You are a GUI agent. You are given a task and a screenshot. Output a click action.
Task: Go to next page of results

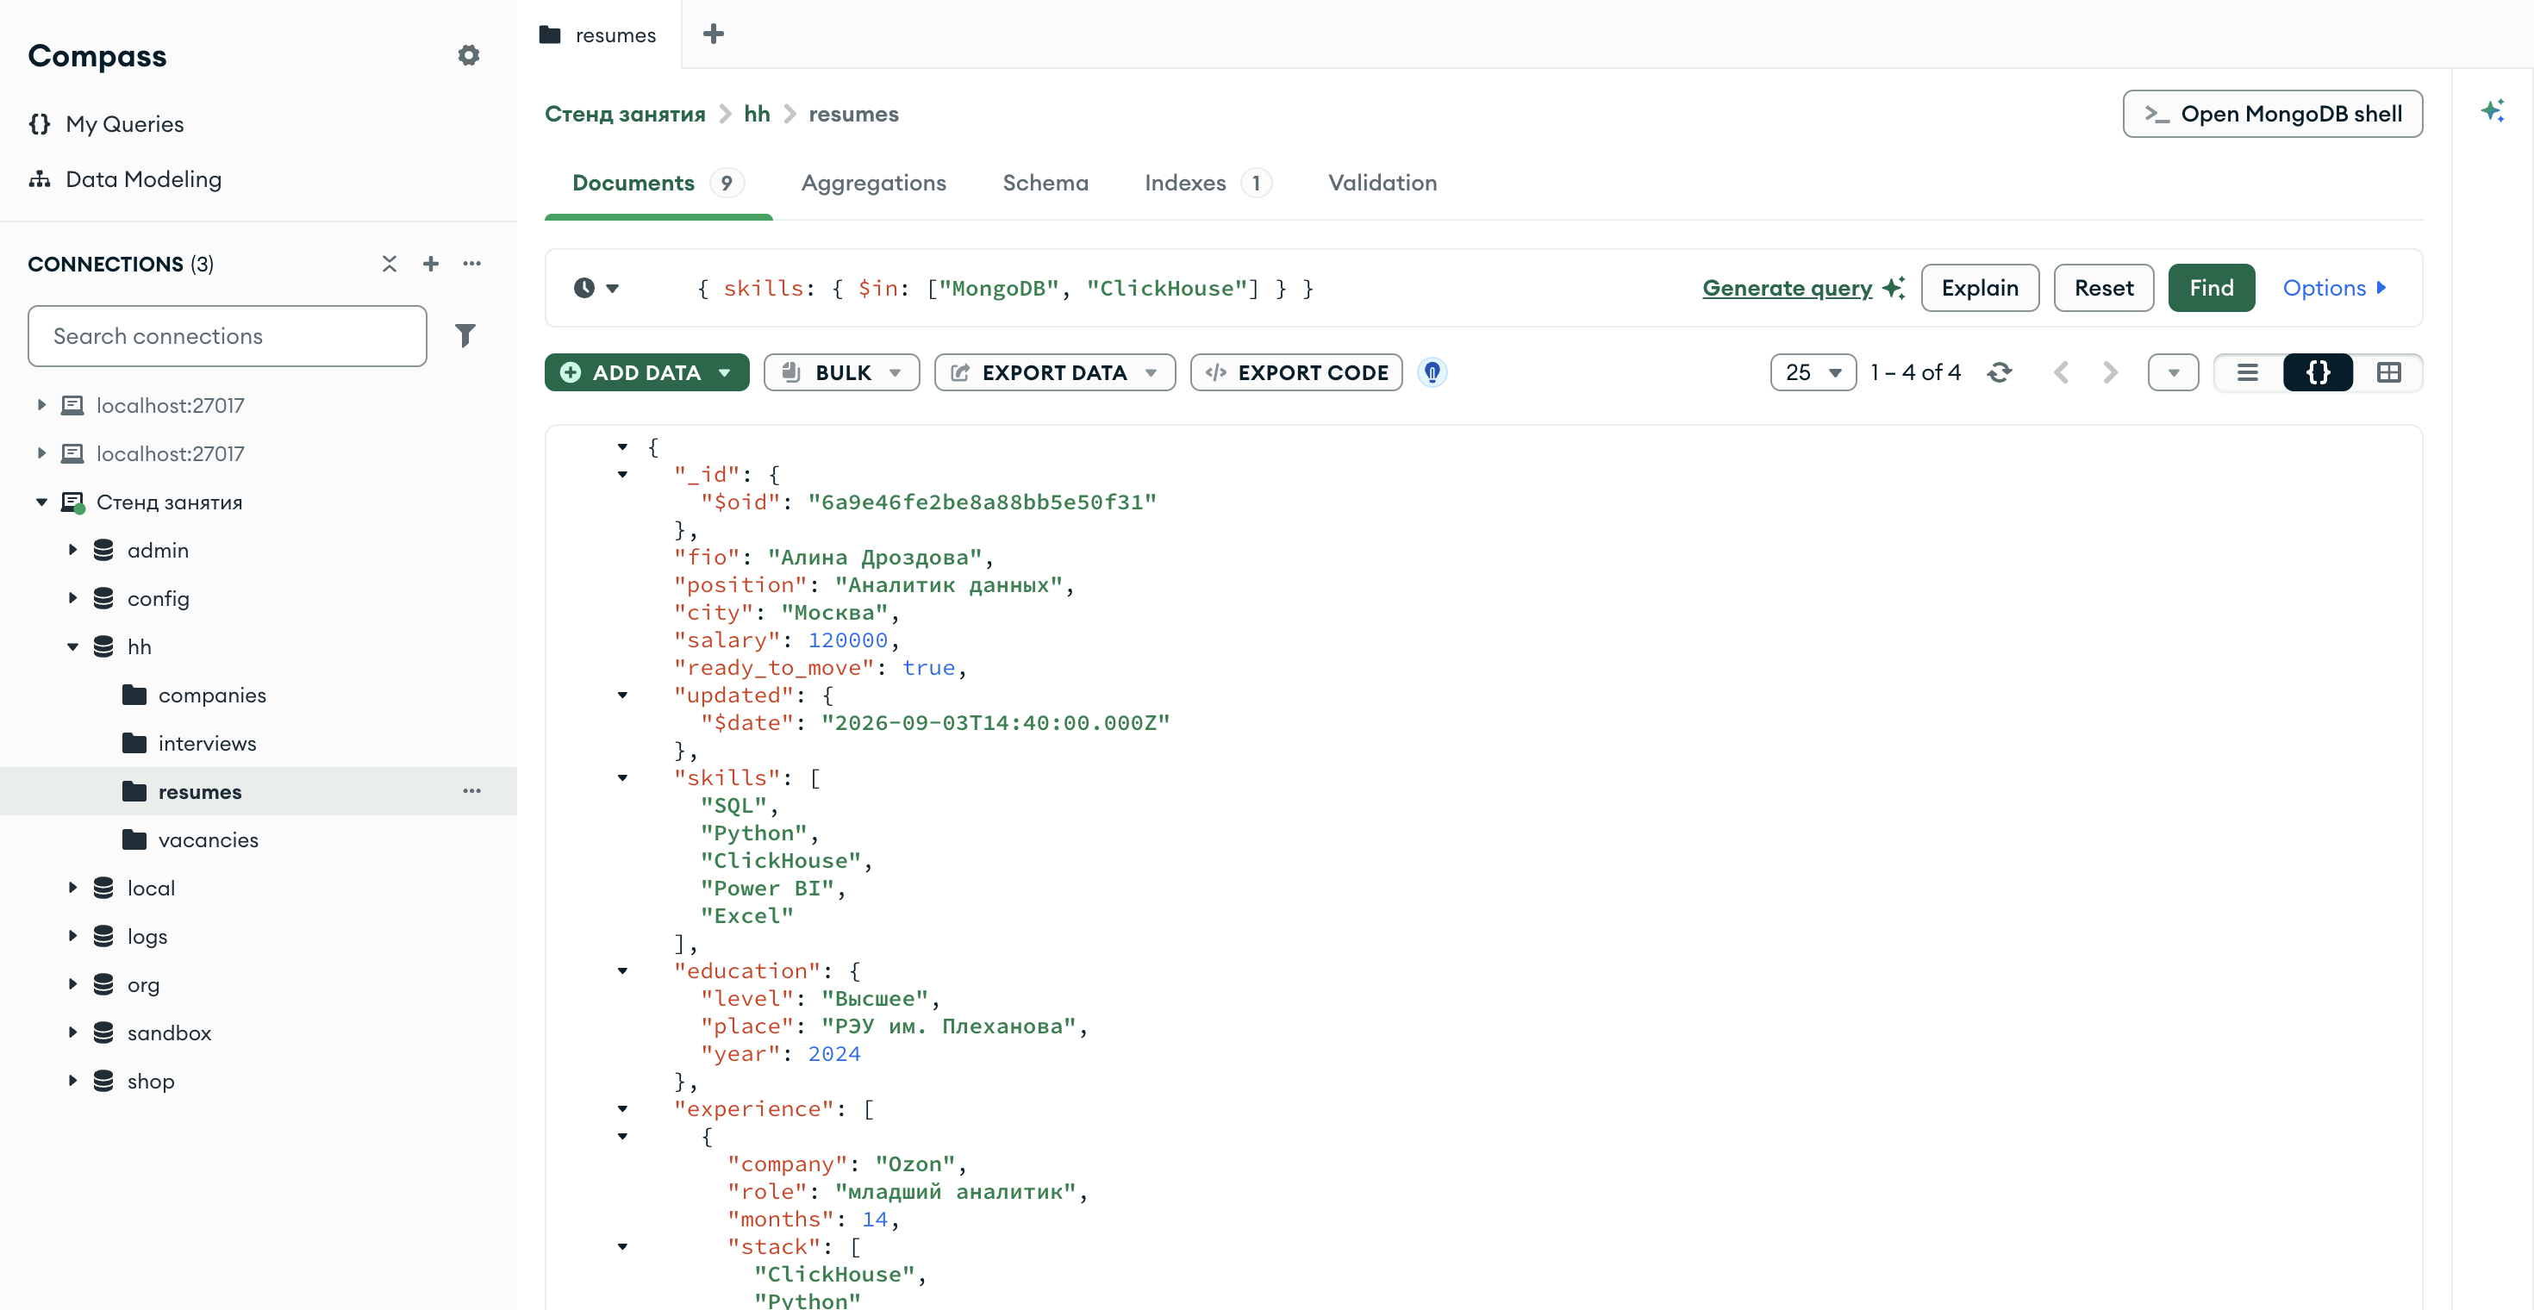click(2110, 372)
